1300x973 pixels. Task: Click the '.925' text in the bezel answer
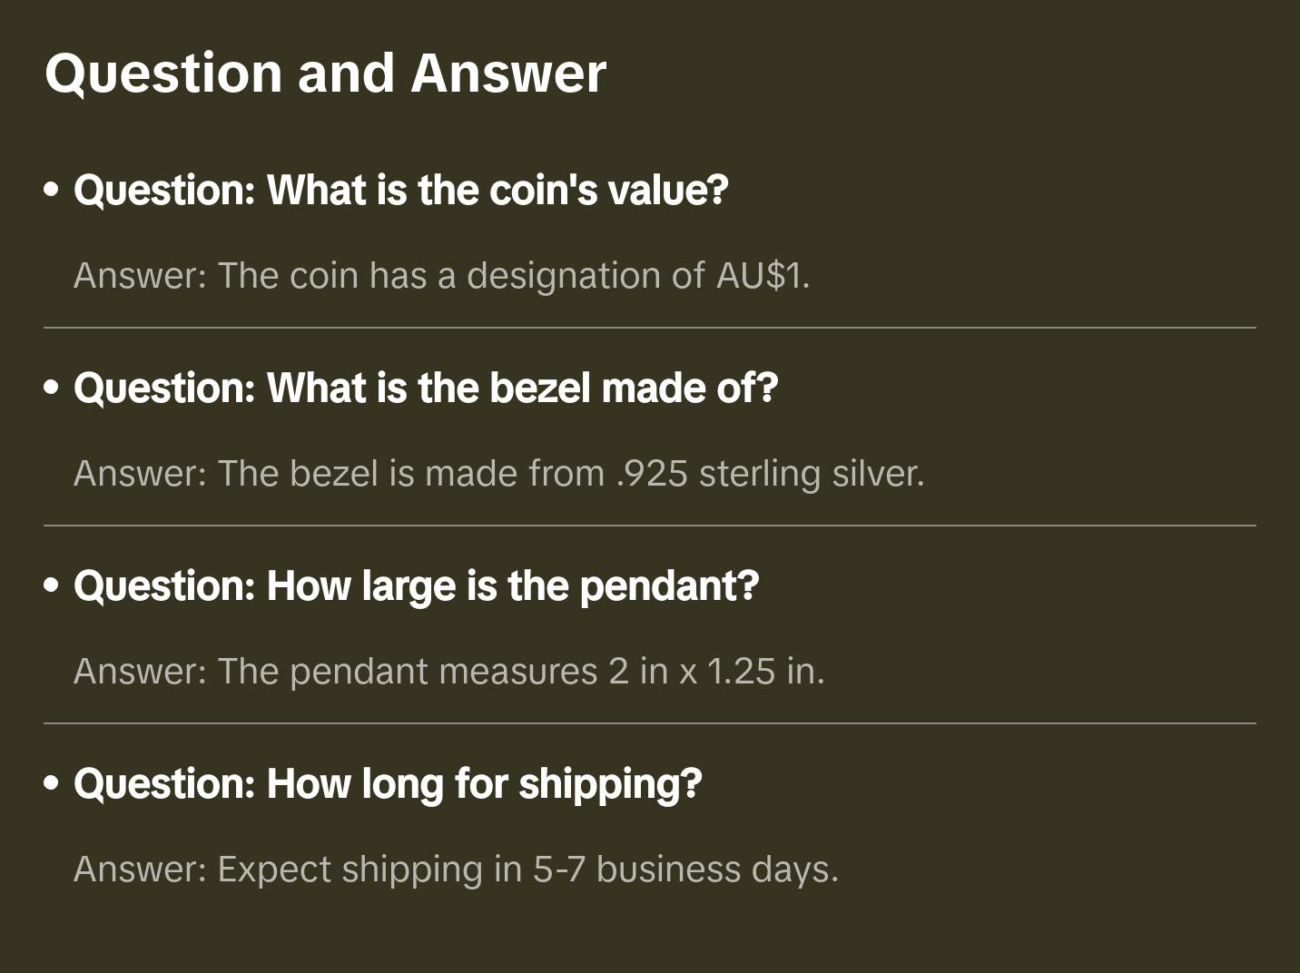651,474
